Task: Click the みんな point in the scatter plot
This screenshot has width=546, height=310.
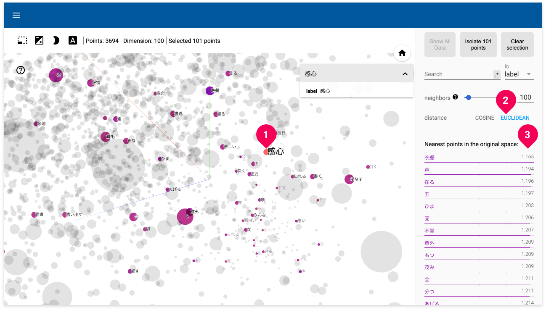Action: coord(252,215)
